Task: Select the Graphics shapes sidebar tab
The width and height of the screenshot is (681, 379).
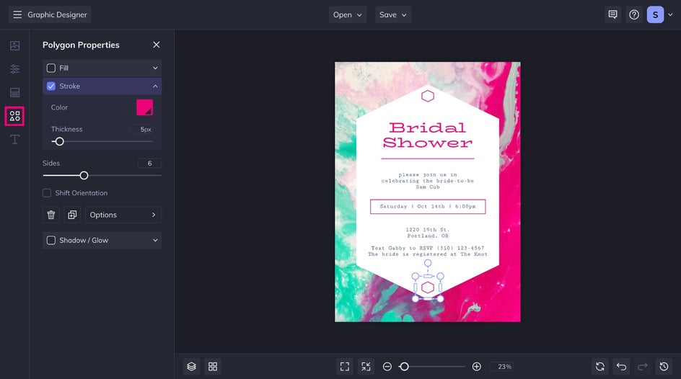Action: [14, 116]
